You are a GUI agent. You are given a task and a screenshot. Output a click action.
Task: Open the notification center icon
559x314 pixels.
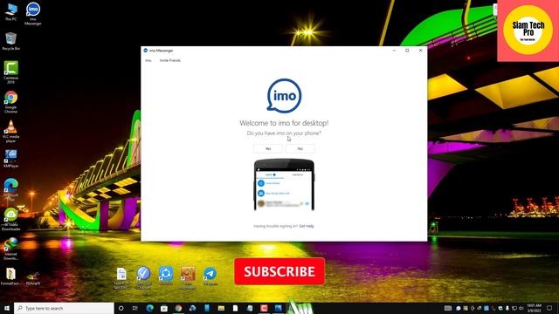pyautogui.click(x=549, y=308)
